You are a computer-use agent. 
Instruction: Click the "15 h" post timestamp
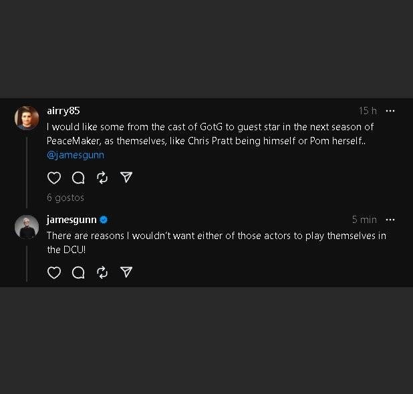pyautogui.click(x=368, y=111)
